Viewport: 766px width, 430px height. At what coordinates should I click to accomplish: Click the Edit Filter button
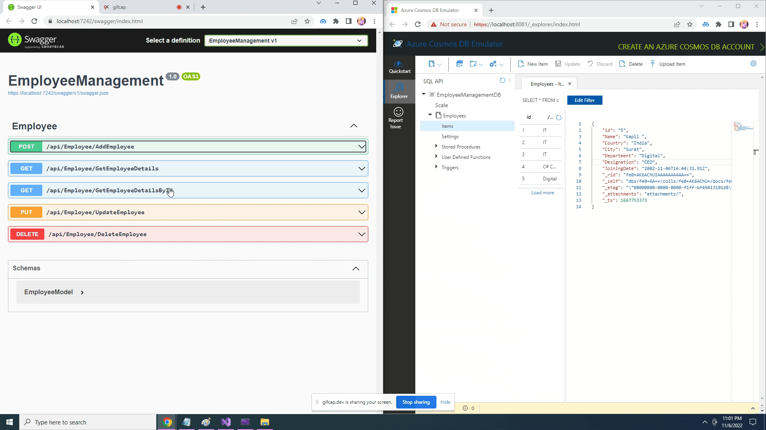pos(584,100)
